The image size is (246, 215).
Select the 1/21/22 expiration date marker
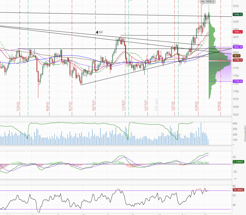pos(173,106)
